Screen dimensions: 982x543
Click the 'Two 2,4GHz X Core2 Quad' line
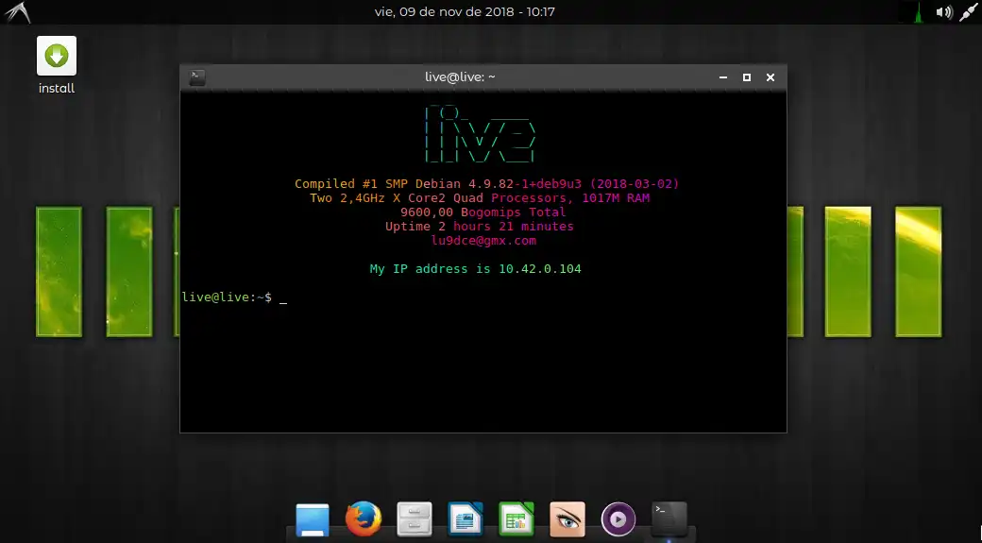pyautogui.click(x=480, y=198)
